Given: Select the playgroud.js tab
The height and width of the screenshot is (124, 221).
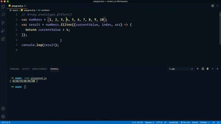Looking at the screenshot, I should [17, 6].
